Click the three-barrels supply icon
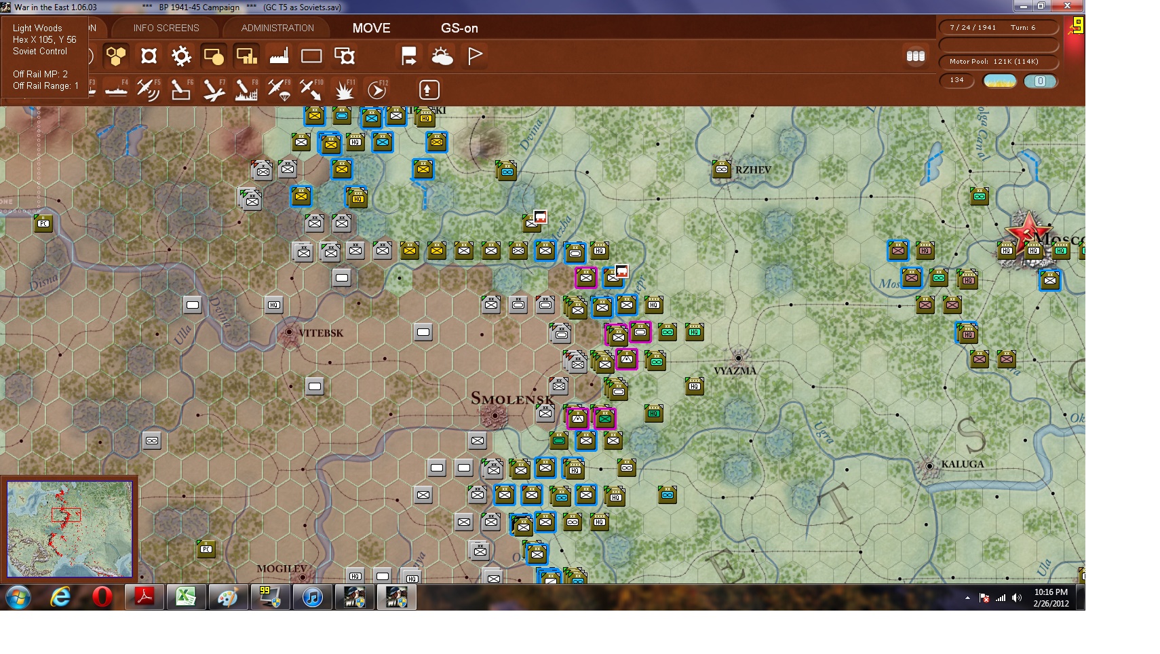 point(916,56)
